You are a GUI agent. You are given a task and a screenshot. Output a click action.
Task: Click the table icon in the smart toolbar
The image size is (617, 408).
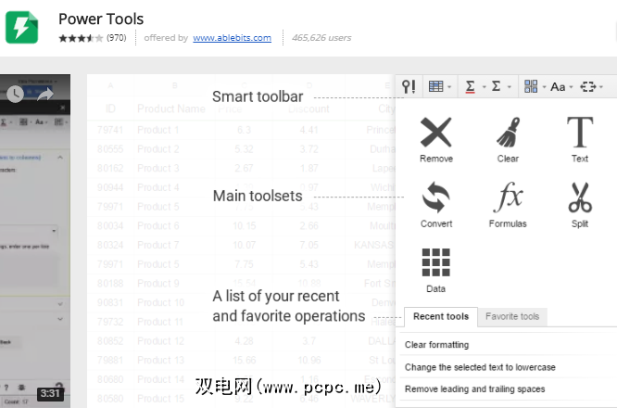(x=435, y=86)
